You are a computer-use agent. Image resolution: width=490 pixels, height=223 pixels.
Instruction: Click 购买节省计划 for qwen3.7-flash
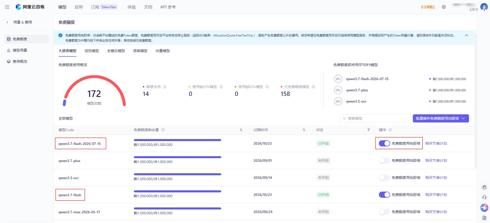(436, 195)
